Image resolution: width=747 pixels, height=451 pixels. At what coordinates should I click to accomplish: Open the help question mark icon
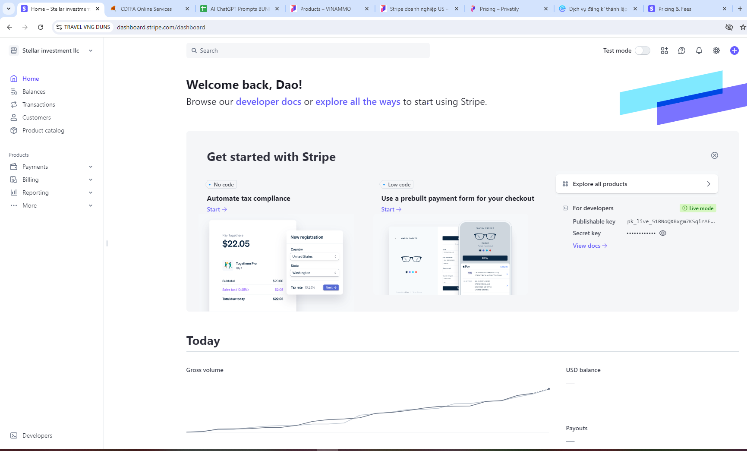coord(682,50)
